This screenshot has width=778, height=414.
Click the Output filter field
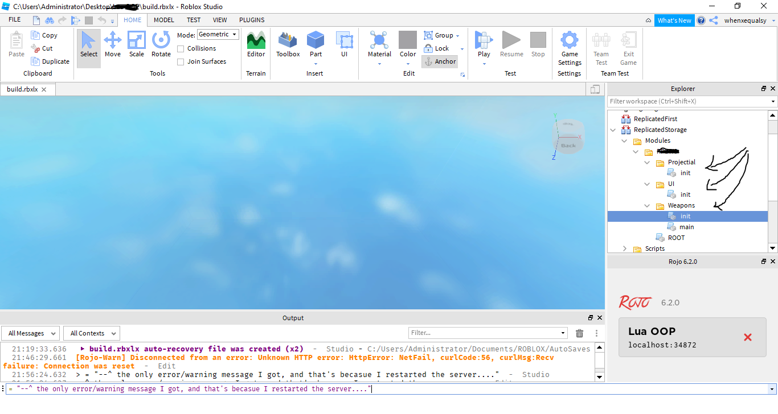click(488, 333)
